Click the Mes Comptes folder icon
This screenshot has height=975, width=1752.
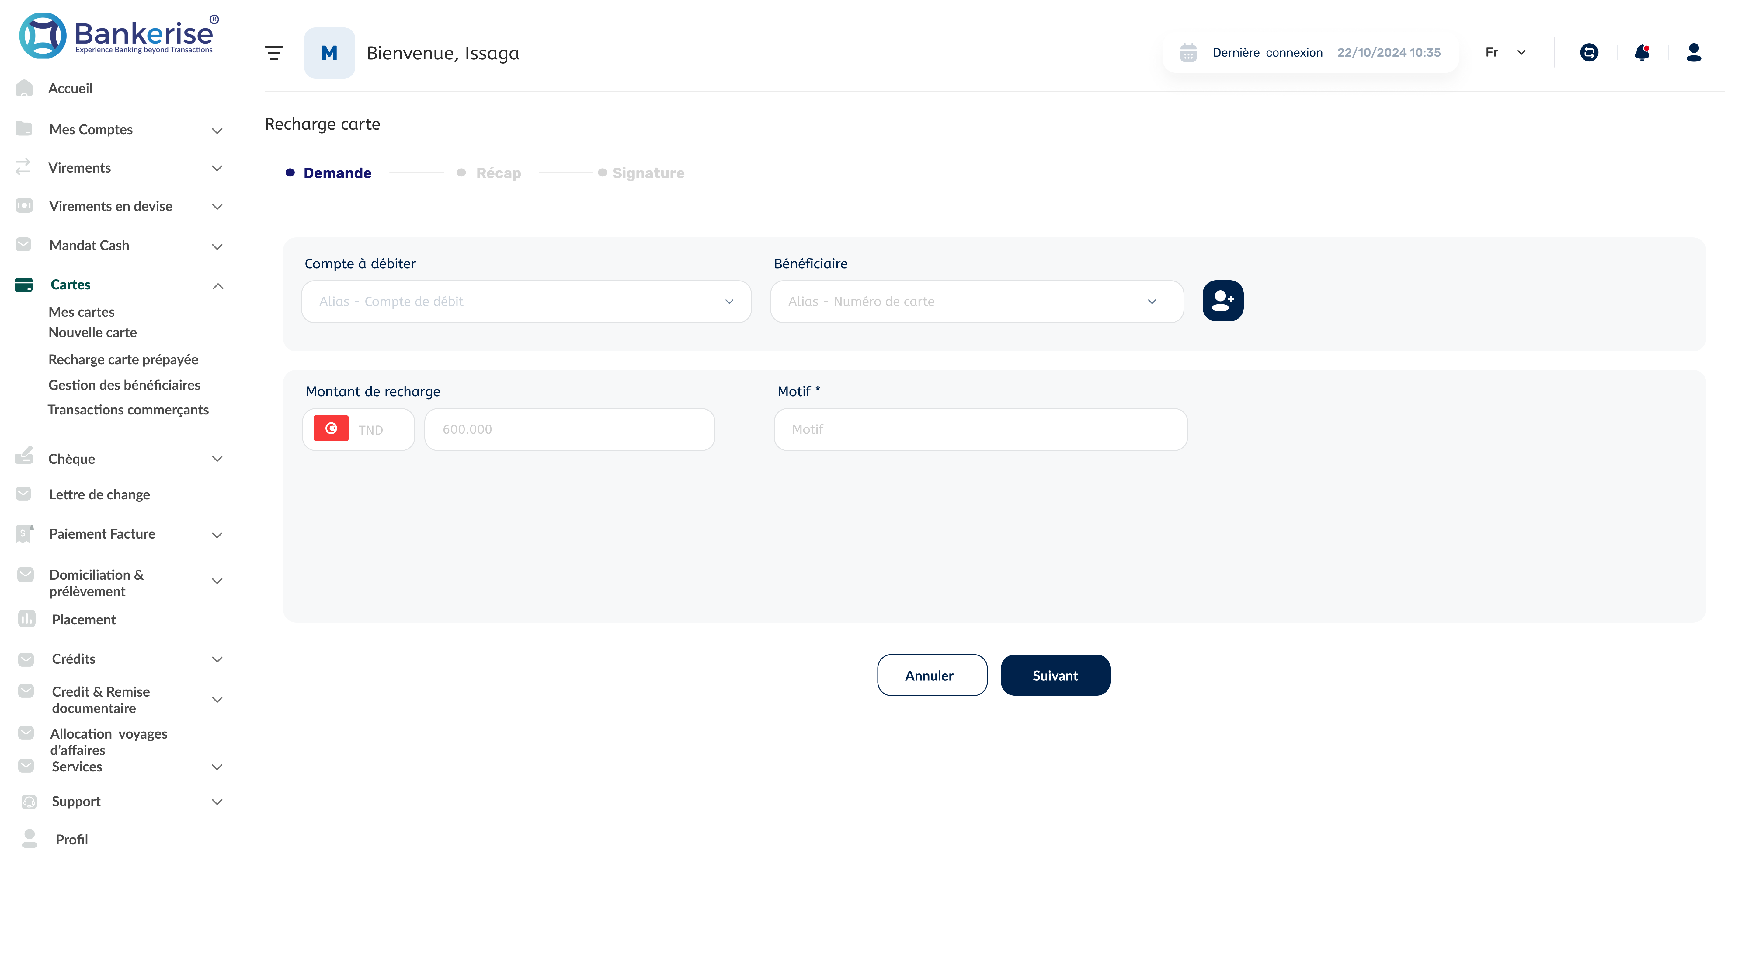point(24,128)
